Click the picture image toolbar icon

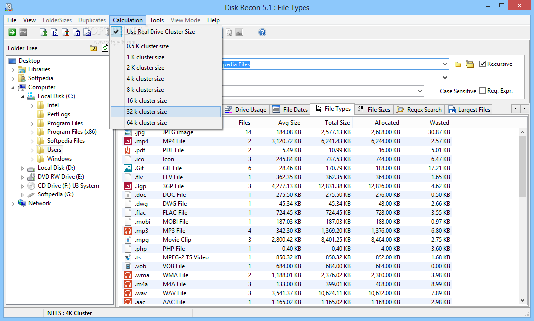(x=240, y=32)
